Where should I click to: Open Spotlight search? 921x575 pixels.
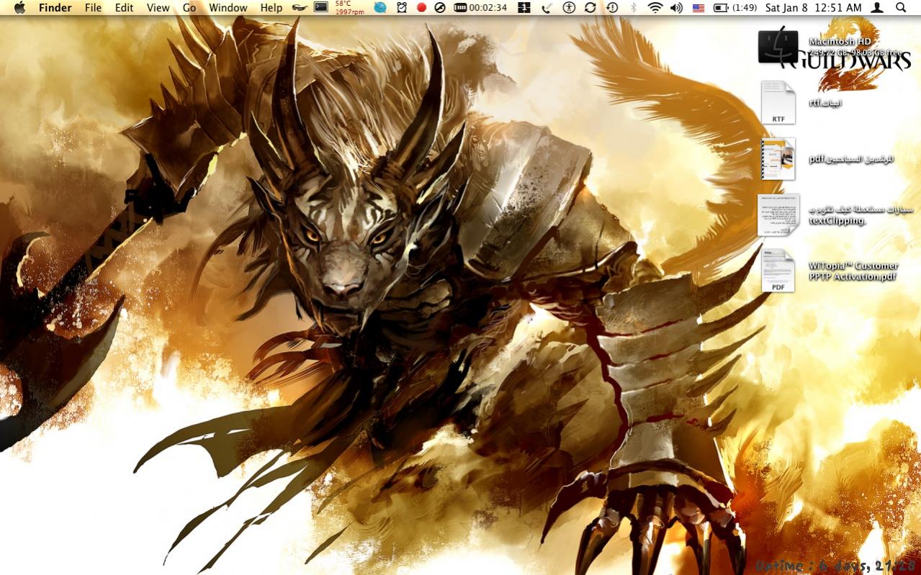pyautogui.click(x=899, y=8)
